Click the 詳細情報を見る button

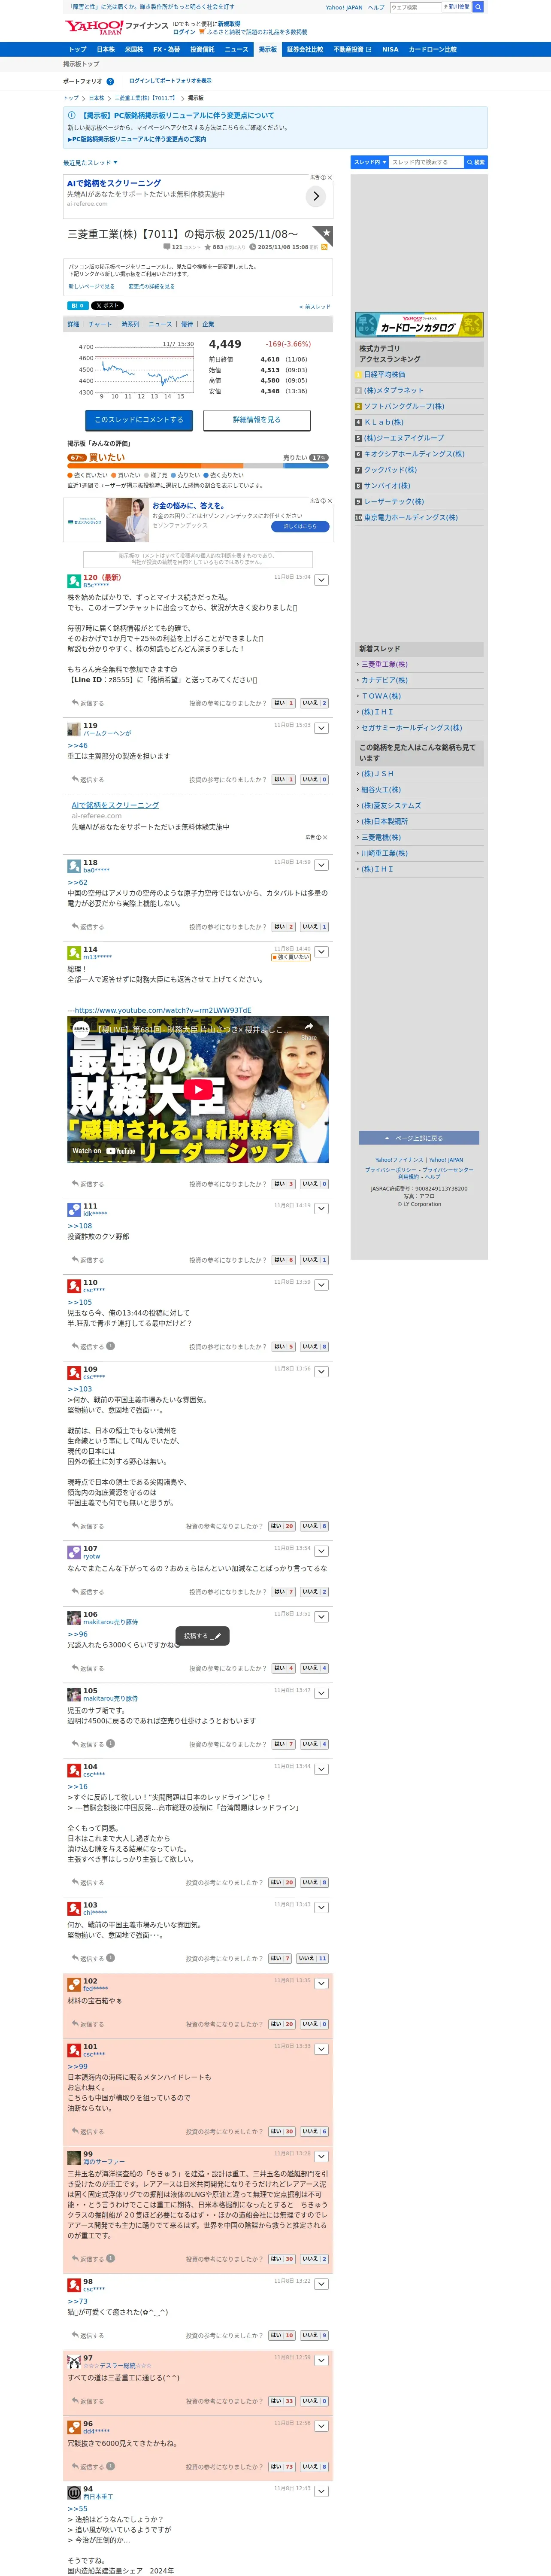click(x=257, y=420)
